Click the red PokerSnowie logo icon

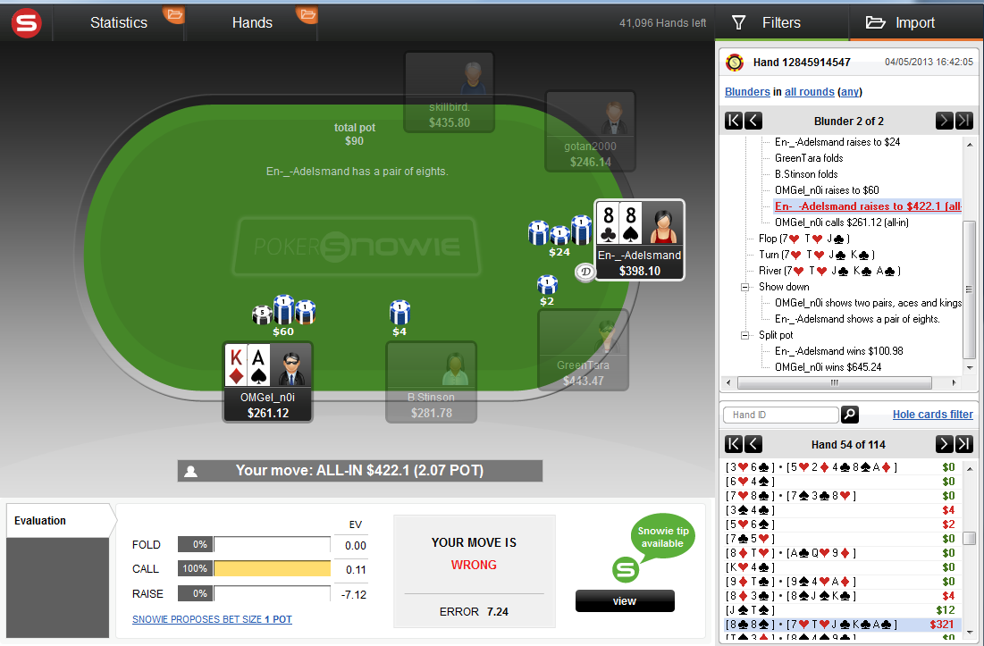[x=26, y=23]
